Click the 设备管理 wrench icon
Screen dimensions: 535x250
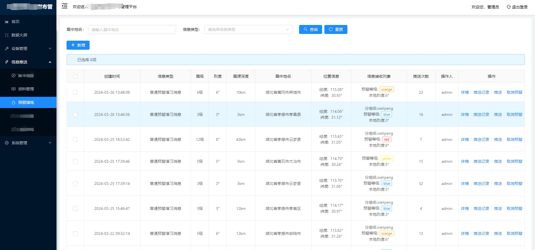(7, 49)
